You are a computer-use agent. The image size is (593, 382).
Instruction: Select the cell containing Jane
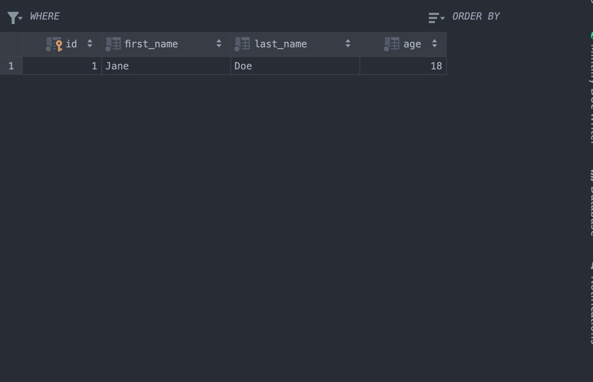coord(166,66)
